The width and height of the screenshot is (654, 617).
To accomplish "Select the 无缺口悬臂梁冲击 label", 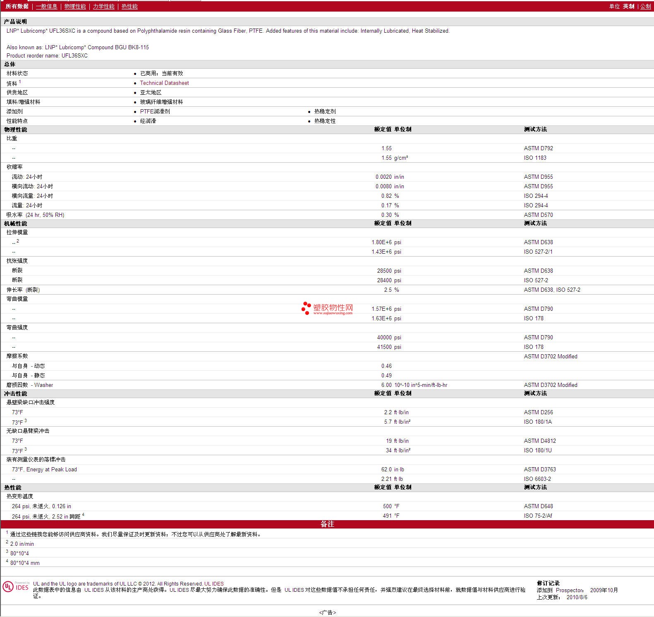I will 28,431.
